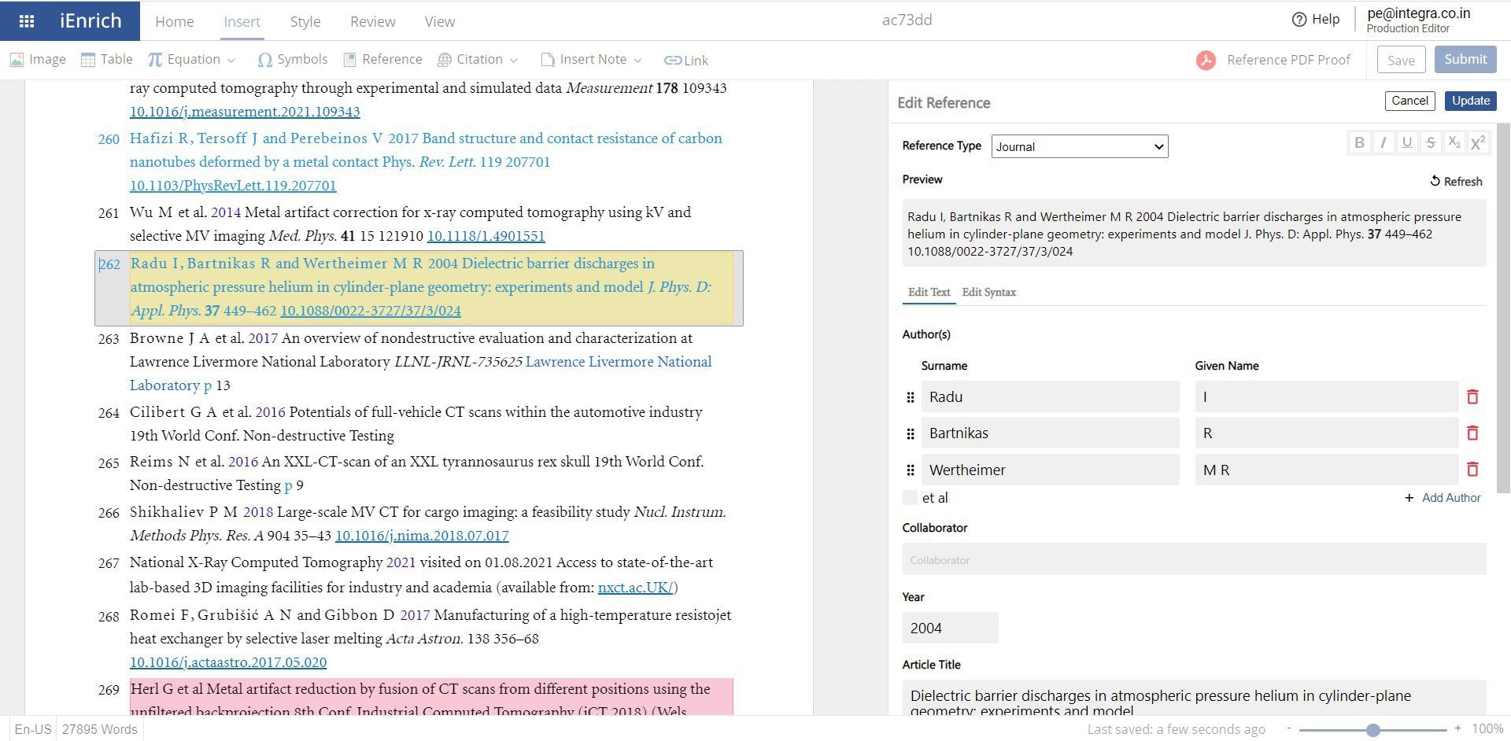The width and height of the screenshot is (1511, 741).
Task: Insert a Reference from the toolbar
Action: click(x=383, y=60)
